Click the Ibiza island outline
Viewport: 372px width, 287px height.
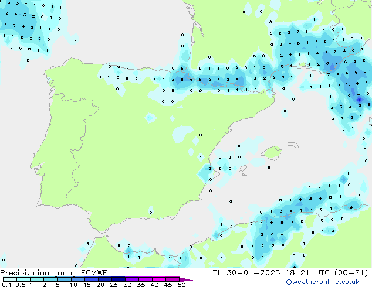243,169
